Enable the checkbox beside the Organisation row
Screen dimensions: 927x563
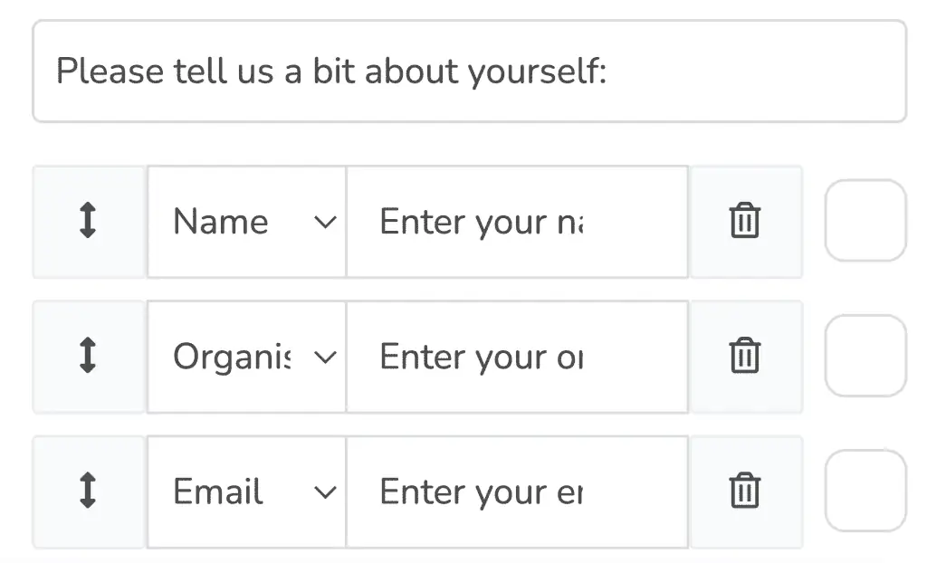865,357
